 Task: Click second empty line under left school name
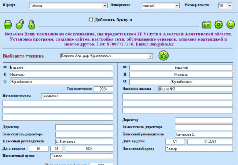click(x=58, y=111)
